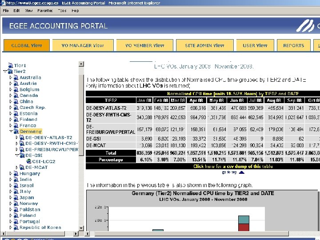The width and height of the screenshot is (320, 240).
Task: Click the GSI-LCG2 site globe icon
Action: point(29,161)
